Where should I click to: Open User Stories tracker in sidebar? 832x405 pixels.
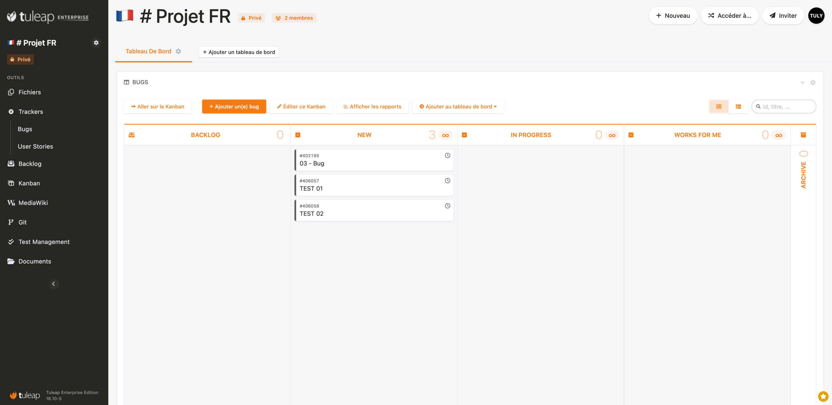point(35,146)
